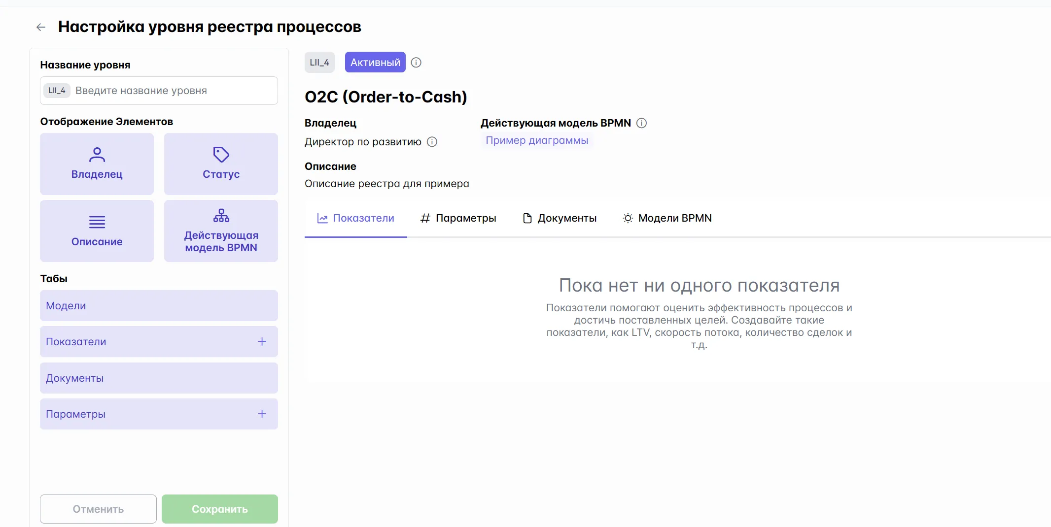The image size is (1051, 527).
Task: Select the Модели item in Табы list
Action: point(159,305)
